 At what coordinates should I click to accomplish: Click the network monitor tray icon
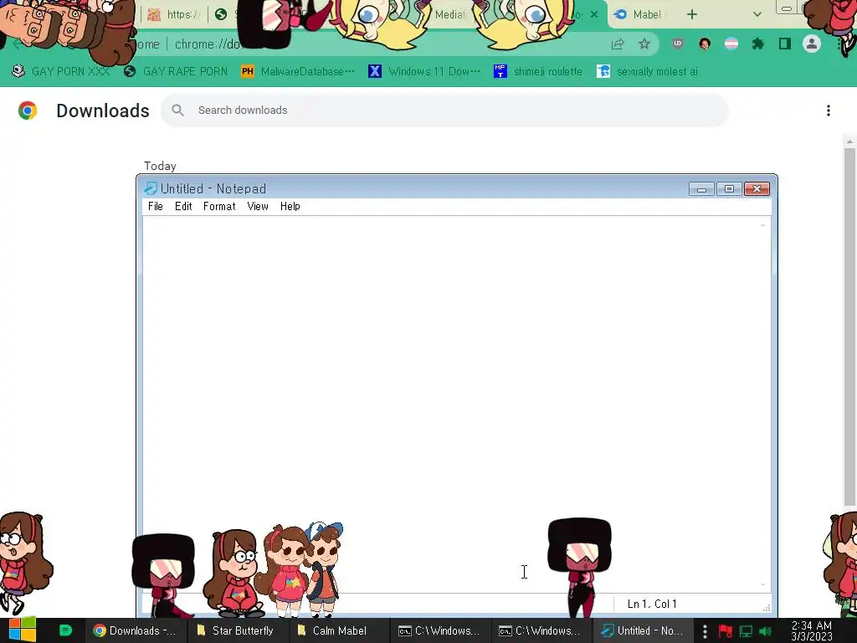746,631
